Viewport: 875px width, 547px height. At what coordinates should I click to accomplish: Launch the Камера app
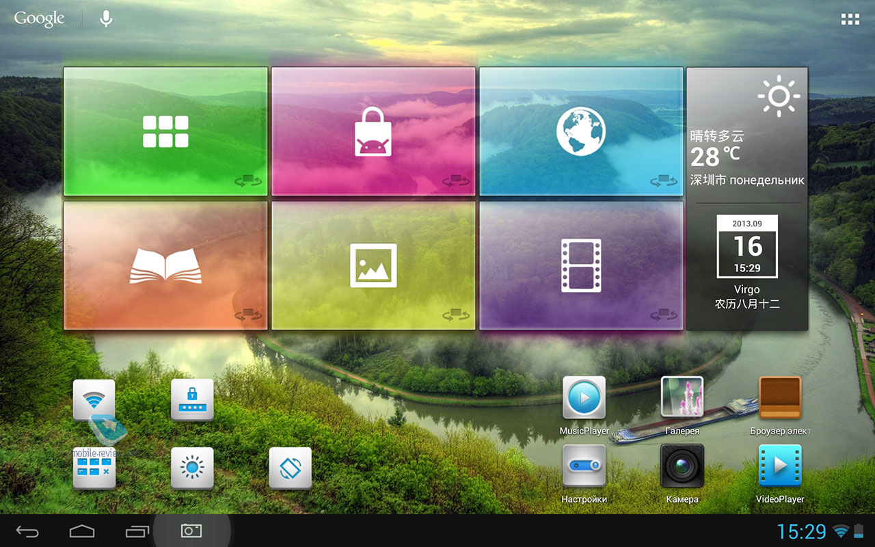682,466
